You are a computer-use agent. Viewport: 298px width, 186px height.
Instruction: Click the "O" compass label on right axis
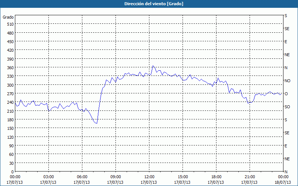tap(286, 94)
